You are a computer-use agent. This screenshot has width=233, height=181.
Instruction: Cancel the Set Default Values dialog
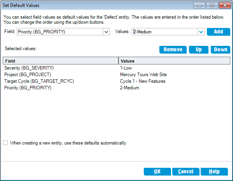[186, 172]
